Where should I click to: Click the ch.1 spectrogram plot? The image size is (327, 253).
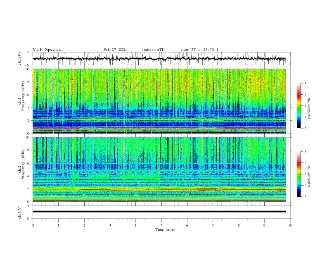pyautogui.click(x=159, y=101)
